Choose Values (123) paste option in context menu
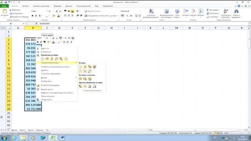The image size is (251, 141). [x=47, y=59]
